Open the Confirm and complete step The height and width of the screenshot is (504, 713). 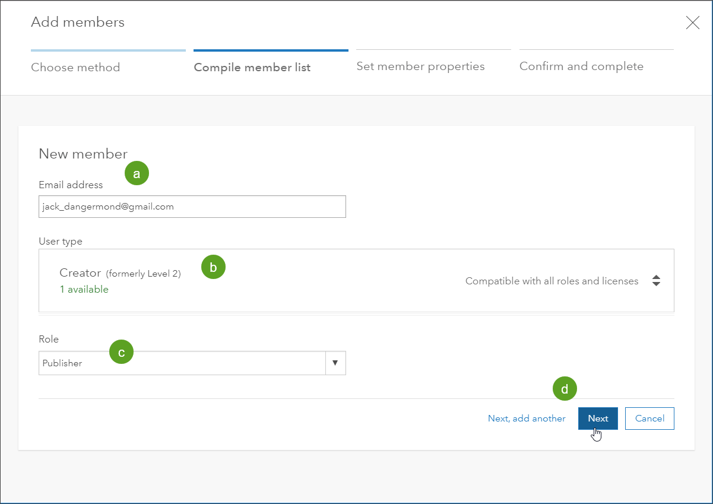(581, 66)
